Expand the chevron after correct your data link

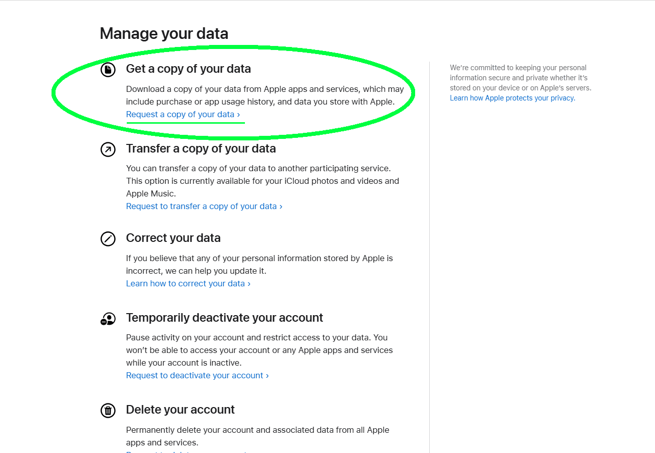(248, 283)
